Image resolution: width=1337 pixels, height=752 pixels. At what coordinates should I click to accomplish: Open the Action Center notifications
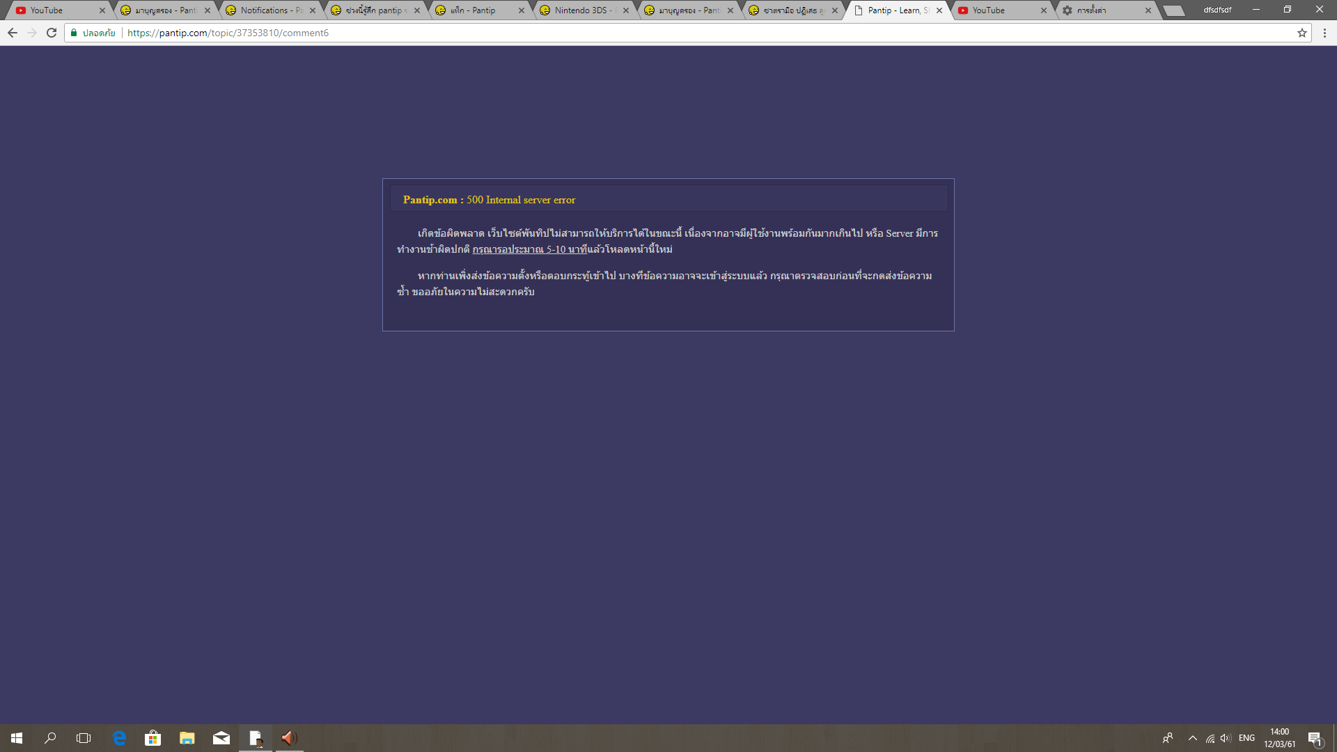pyautogui.click(x=1315, y=738)
